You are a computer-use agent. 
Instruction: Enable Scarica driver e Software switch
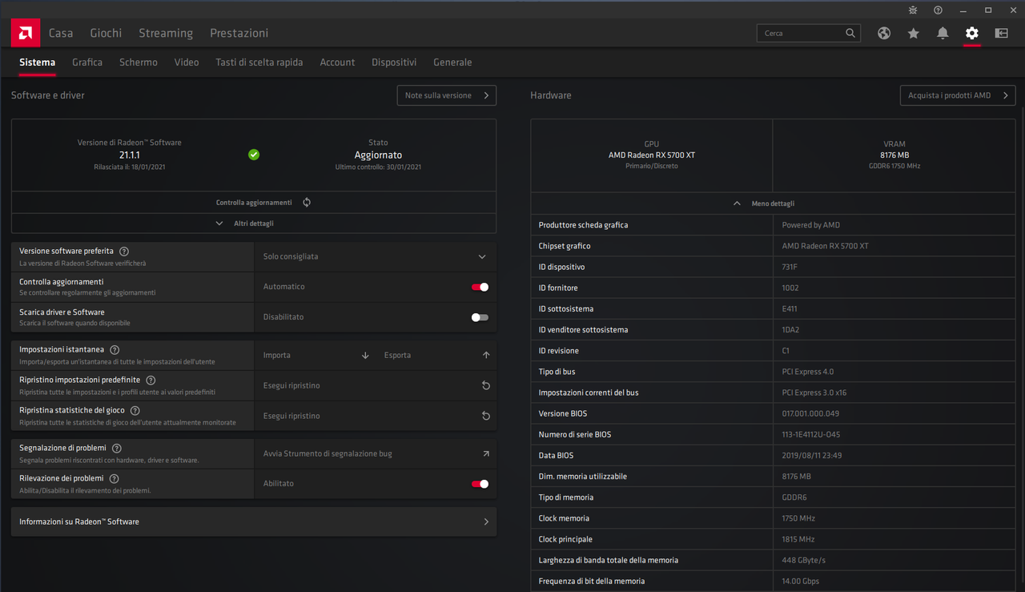click(x=480, y=317)
